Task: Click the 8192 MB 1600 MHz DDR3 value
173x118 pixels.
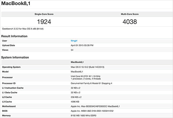Action: coord(83,116)
